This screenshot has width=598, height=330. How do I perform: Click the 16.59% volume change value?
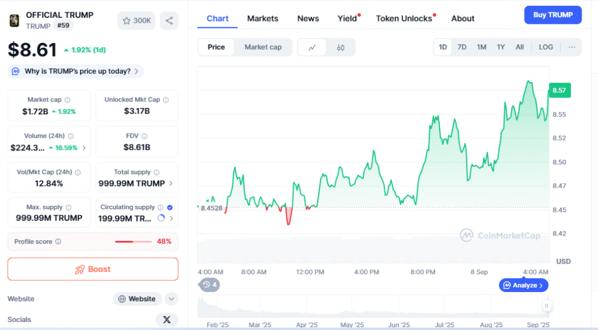coord(66,148)
